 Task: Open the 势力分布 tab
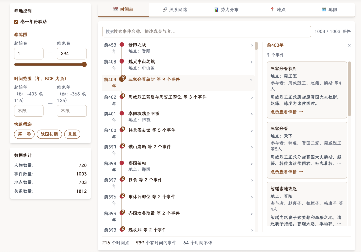coord(226,10)
